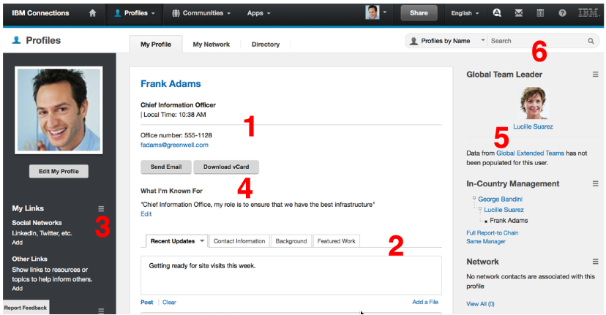Open Lucille Suarez in management chain
606x315 pixels.
pos(504,210)
